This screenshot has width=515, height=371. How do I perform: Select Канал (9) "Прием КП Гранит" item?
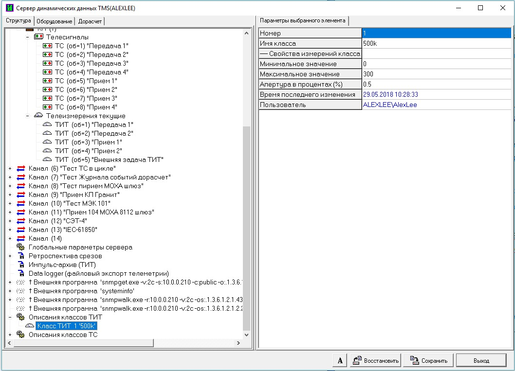74,194
